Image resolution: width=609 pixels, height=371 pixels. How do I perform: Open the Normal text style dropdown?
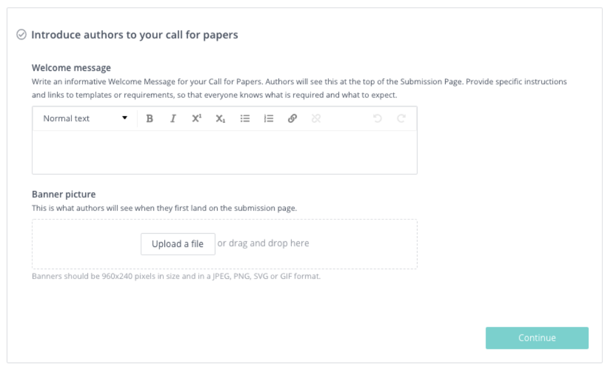click(85, 118)
